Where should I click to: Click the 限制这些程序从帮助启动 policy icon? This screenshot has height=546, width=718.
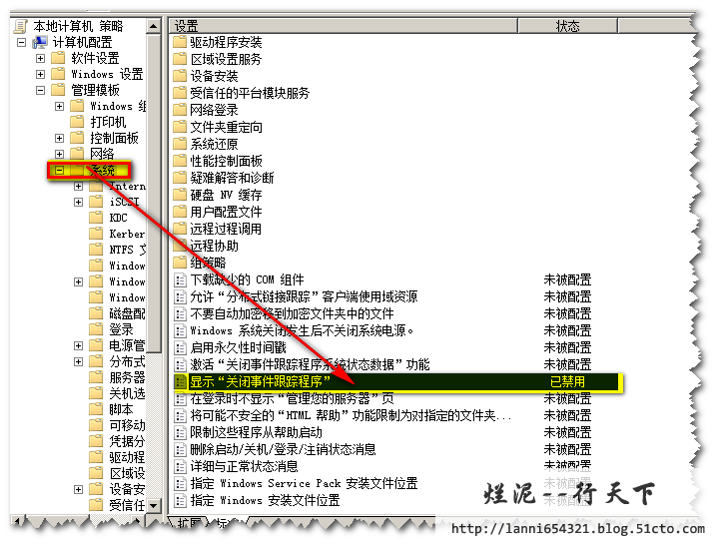(x=181, y=432)
